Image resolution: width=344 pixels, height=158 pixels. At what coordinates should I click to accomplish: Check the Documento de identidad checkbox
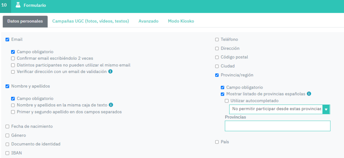(x=7, y=144)
